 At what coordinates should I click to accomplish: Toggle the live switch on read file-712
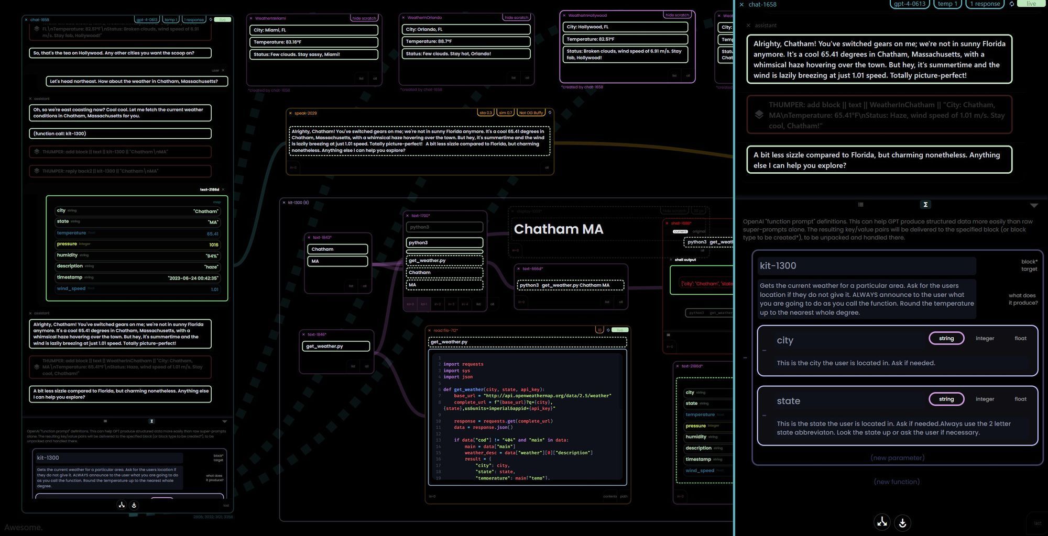pos(619,330)
